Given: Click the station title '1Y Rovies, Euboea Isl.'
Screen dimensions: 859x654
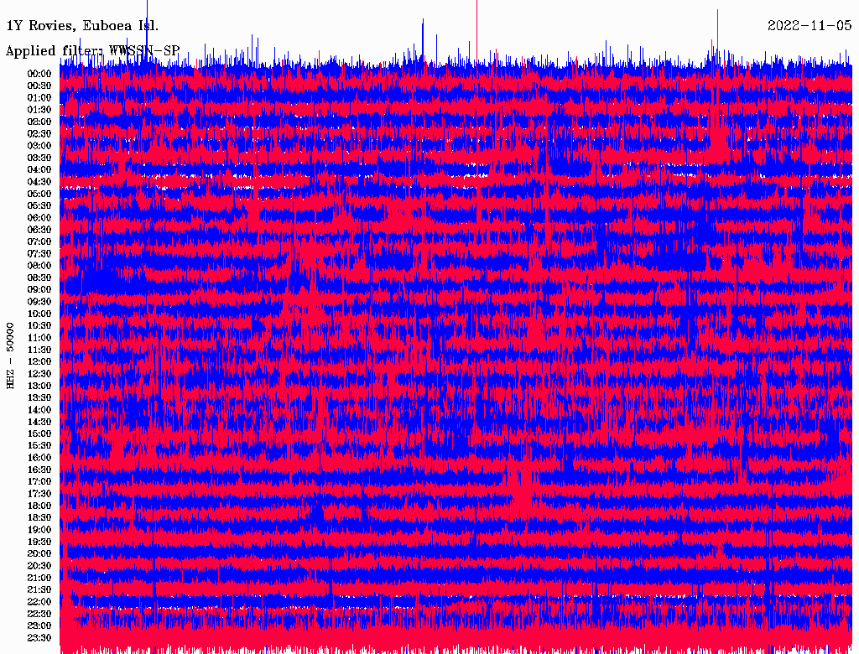Looking at the screenshot, I should tap(81, 26).
